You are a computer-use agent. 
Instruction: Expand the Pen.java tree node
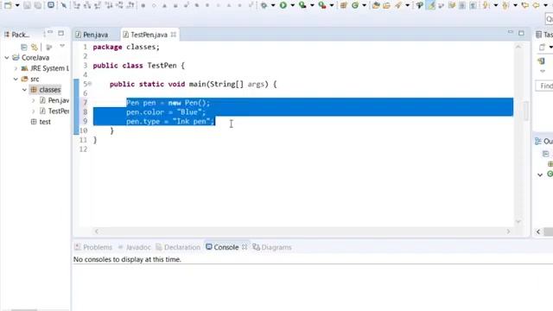click(34, 100)
